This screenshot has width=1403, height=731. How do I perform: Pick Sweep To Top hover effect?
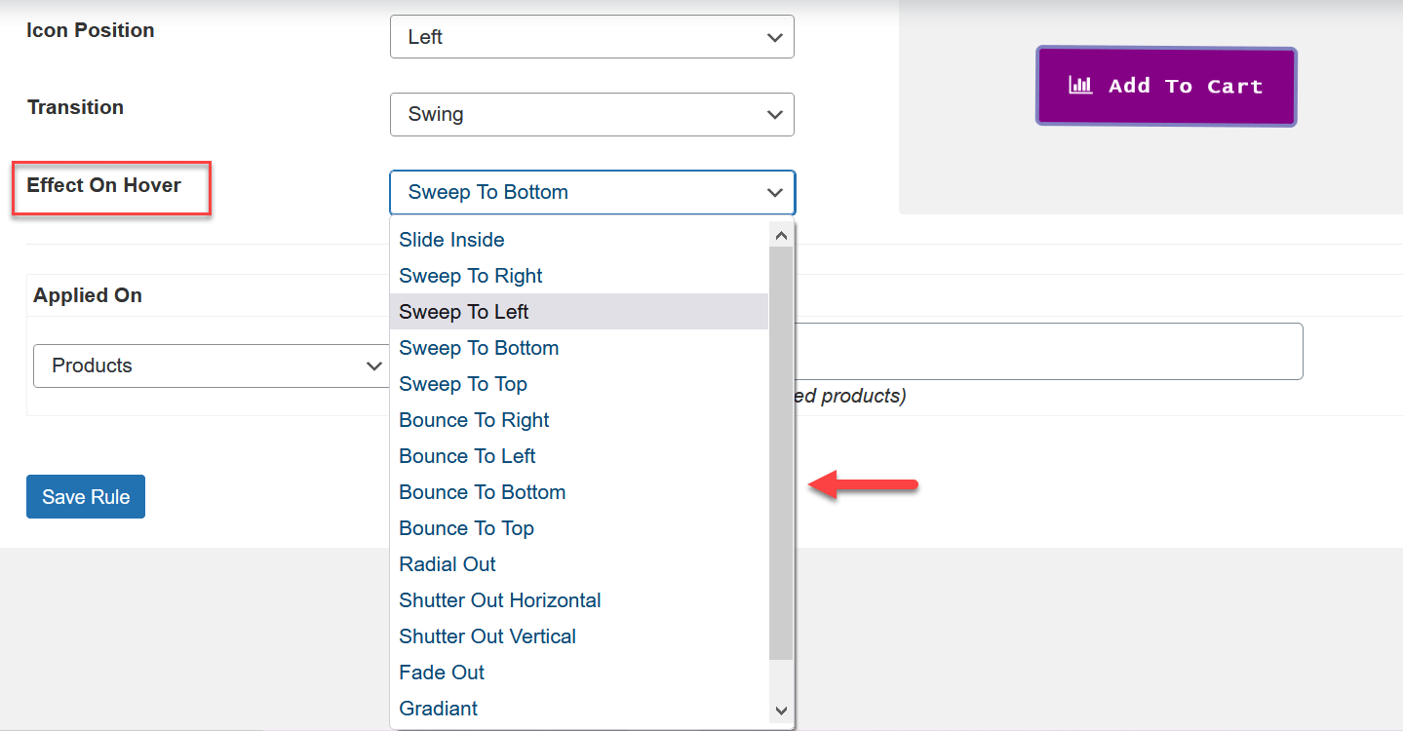point(462,384)
